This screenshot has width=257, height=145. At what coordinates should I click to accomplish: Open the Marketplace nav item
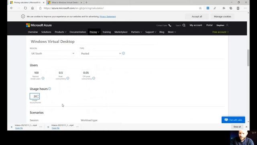(x=121, y=32)
